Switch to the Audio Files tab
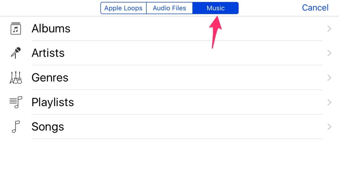The height and width of the screenshot is (190, 339). 169,8
